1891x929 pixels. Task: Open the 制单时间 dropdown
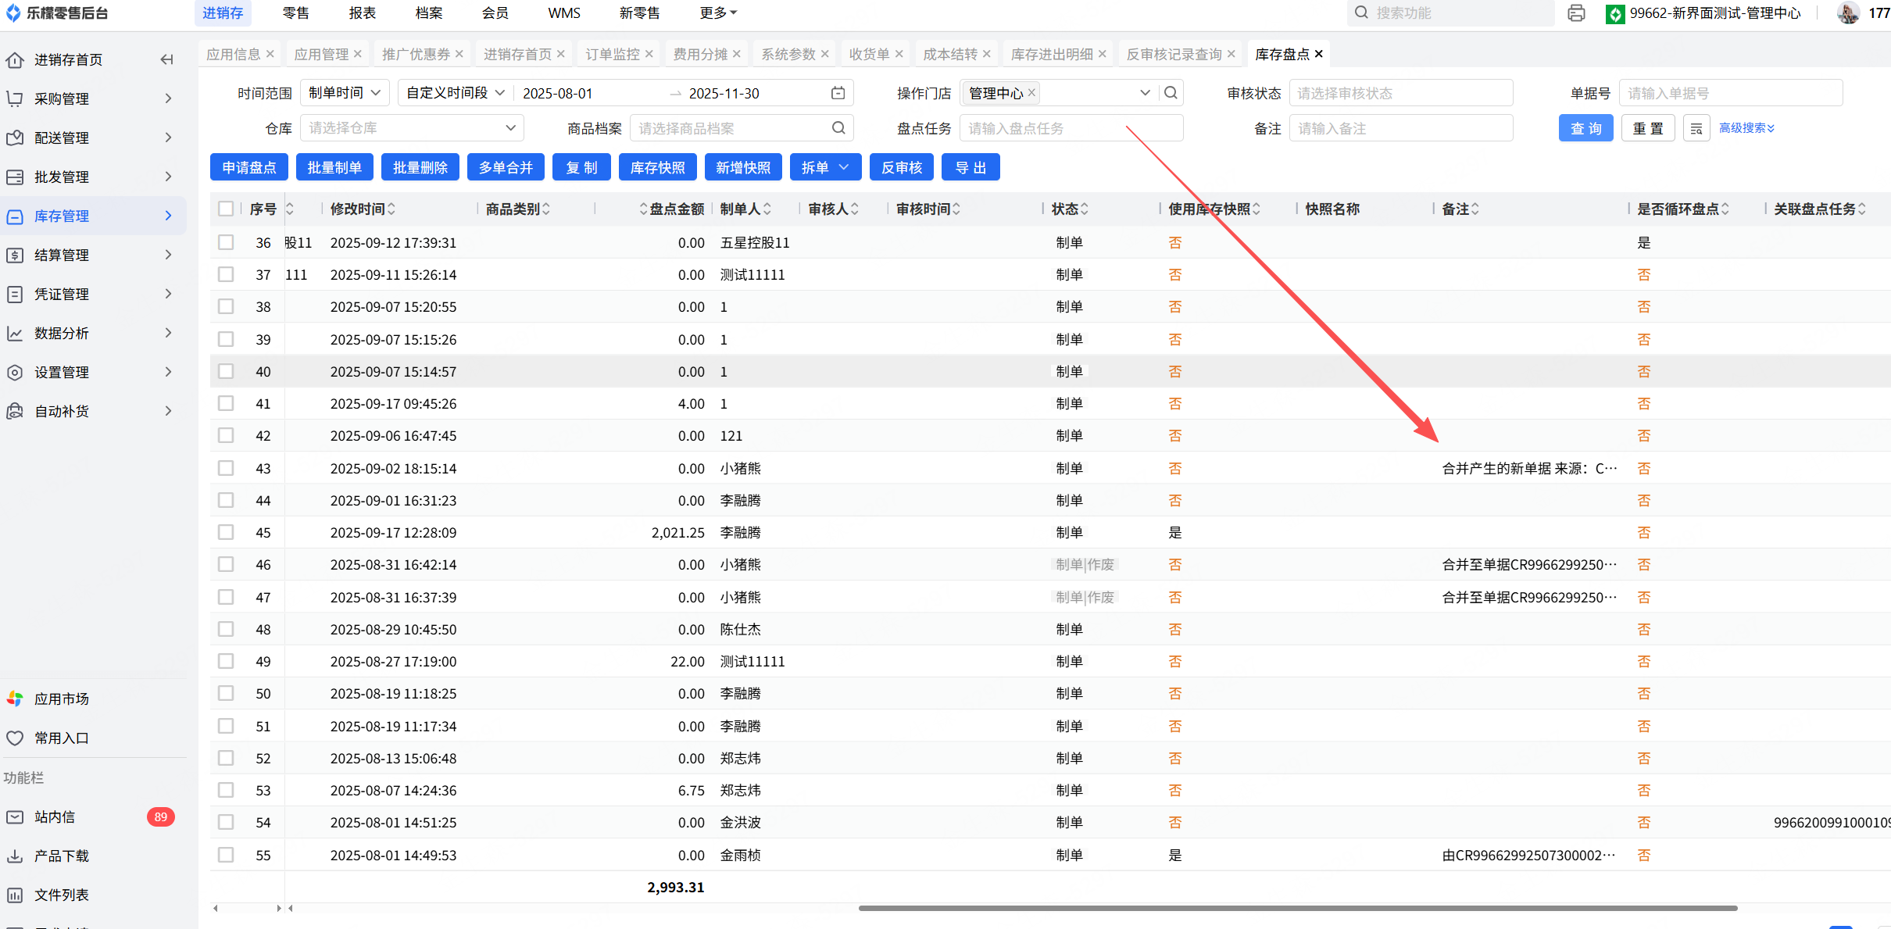click(x=345, y=93)
